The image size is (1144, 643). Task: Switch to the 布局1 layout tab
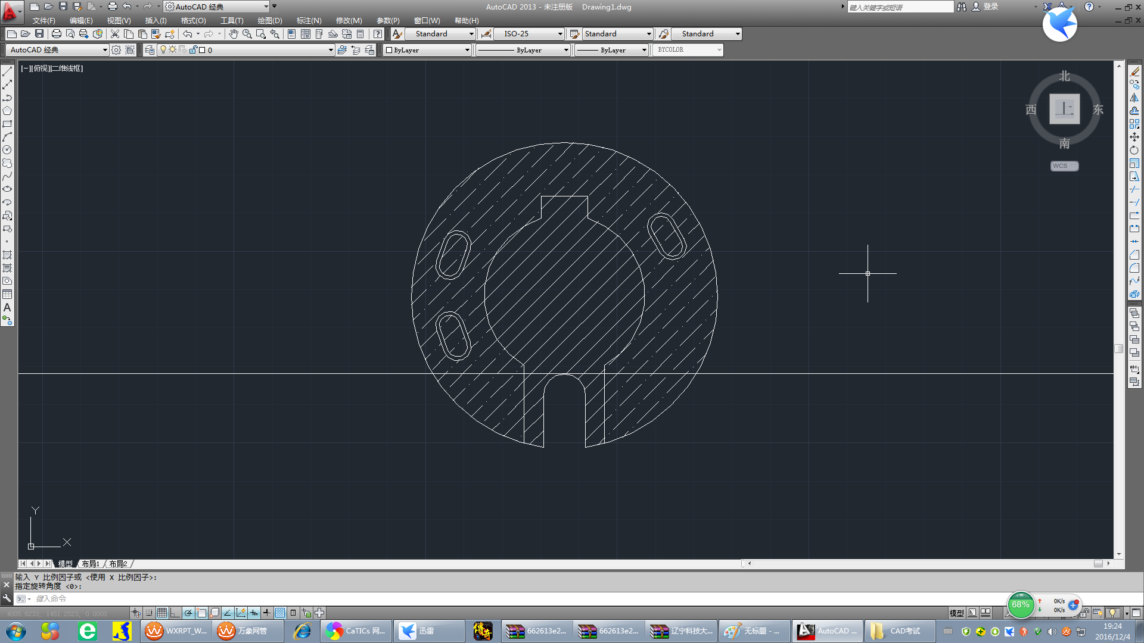point(91,564)
